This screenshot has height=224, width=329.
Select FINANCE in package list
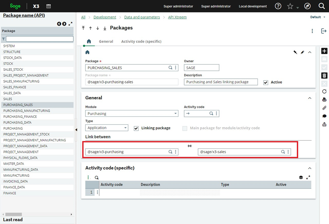37,193
